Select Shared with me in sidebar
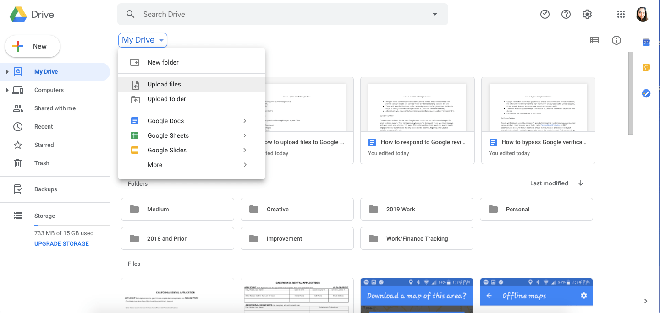The width and height of the screenshot is (660, 313). [x=55, y=108]
